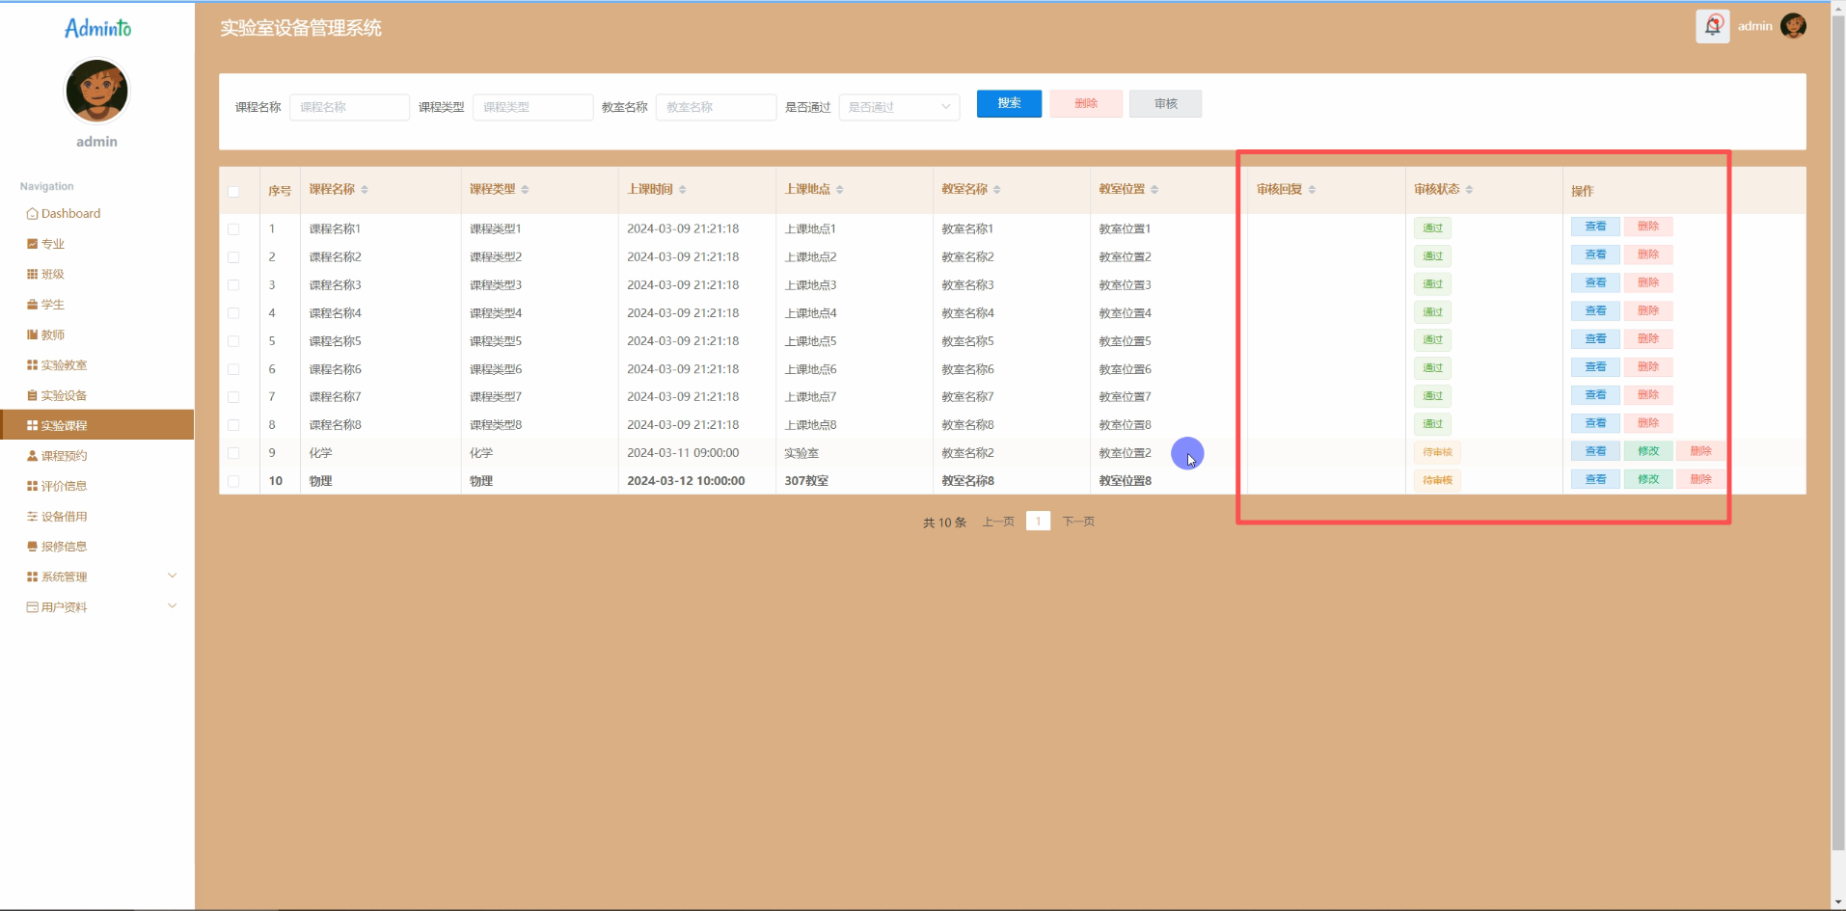The image size is (1846, 911).
Task: Toggle the select-all header checkbox
Action: tap(233, 192)
